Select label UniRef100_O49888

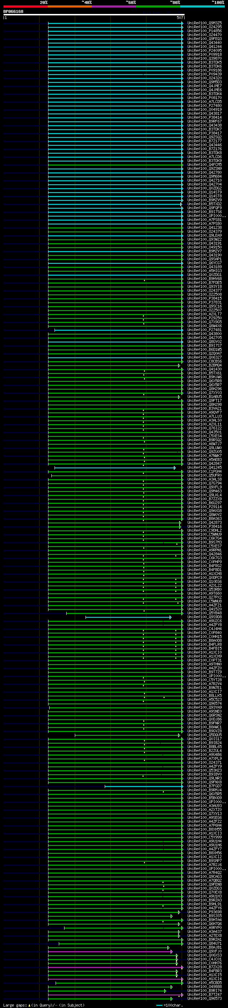point(204,987)
